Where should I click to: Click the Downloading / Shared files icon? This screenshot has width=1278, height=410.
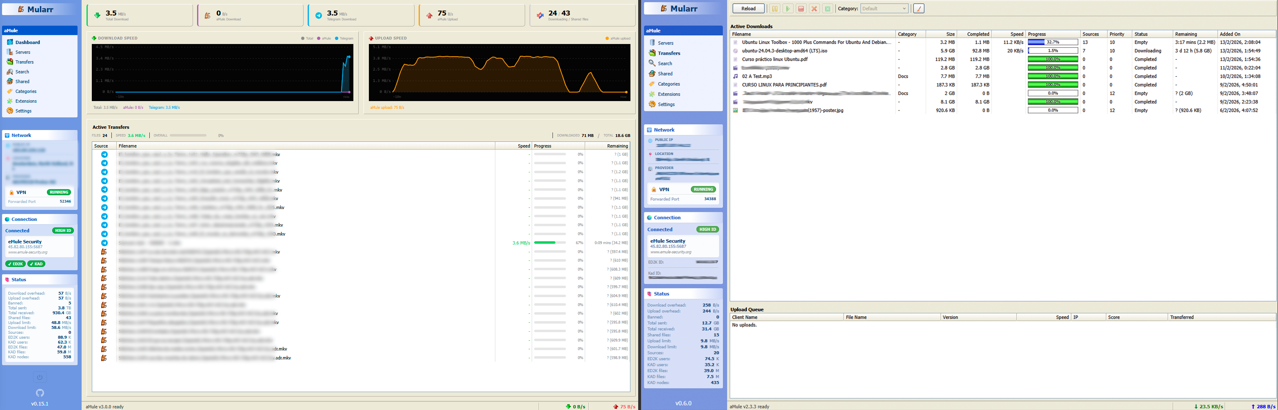pos(540,15)
